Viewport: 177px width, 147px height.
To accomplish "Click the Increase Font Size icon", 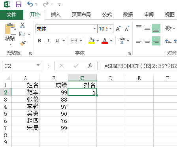I will click(x=118, y=28).
